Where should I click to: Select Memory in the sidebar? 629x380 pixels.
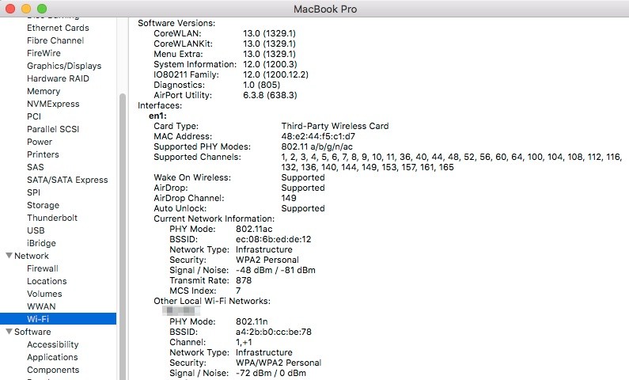(x=44, y=91)
